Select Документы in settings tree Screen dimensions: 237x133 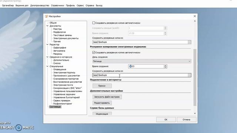55,26
